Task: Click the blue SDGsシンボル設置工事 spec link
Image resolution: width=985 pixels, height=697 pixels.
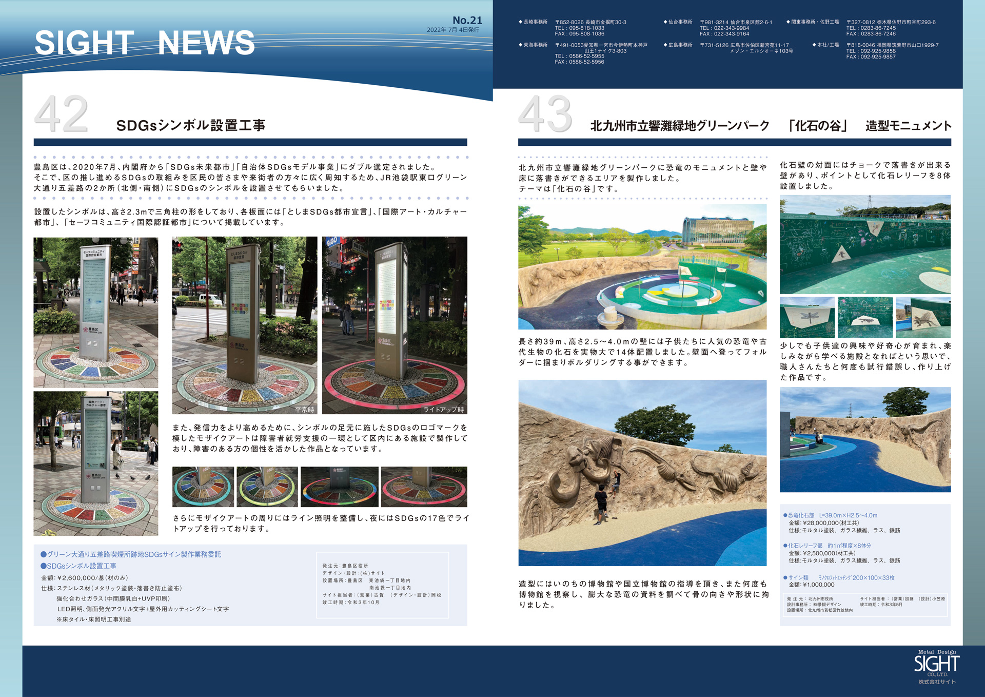Action: (x=81, y=566)
